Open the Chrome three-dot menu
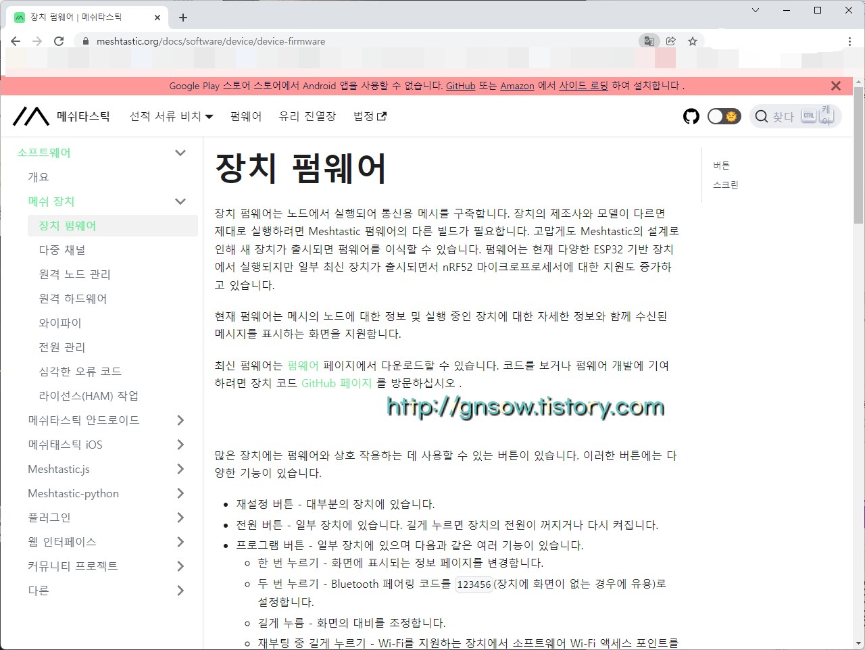This screenshot has width=865, height=650. click(849, 41)
